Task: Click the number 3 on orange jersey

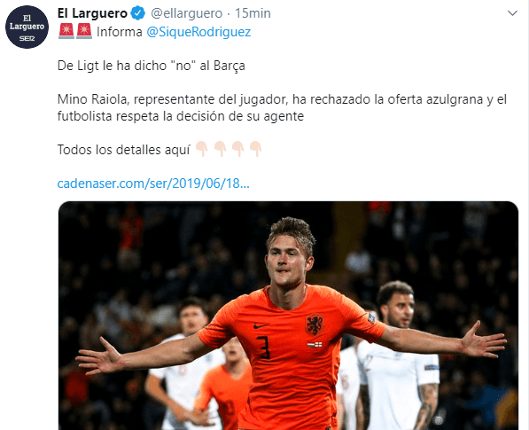Action: pos(264,348)
